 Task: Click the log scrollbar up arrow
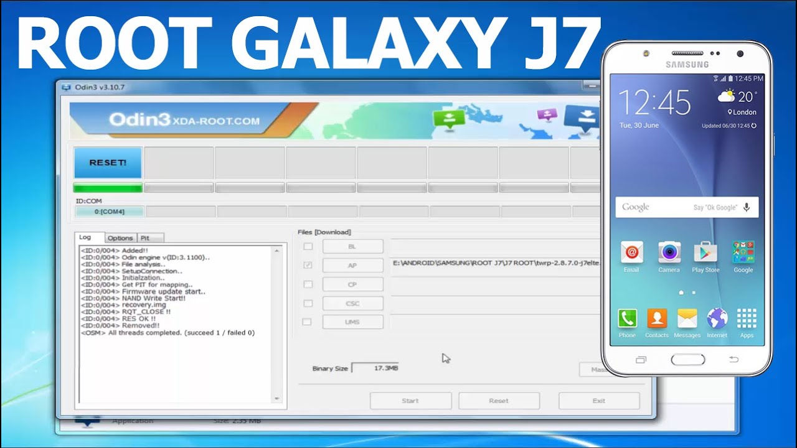point(277,251)
